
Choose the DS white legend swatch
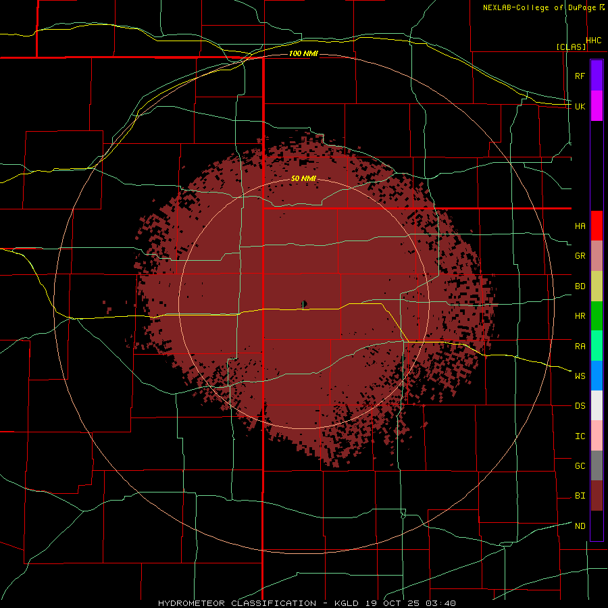pyautogui.click(x=597, y=405)
